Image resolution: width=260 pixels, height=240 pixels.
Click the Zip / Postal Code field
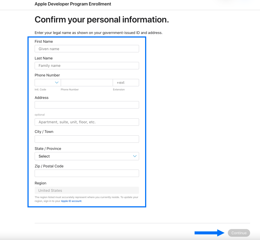[87, 173]
